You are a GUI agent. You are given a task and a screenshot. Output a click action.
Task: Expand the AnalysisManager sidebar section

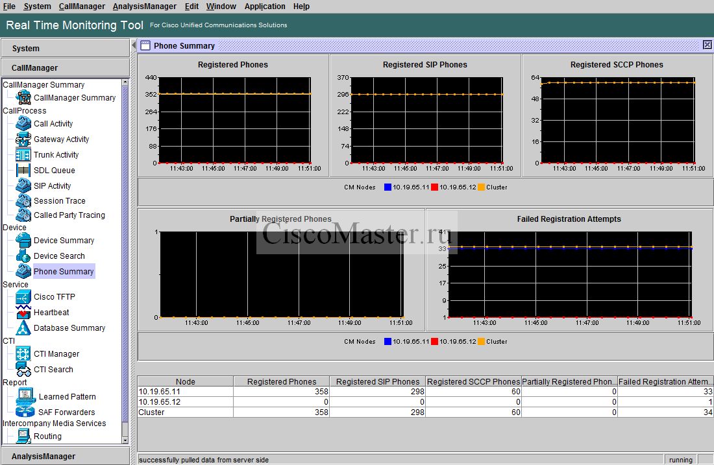click(66, 456)
